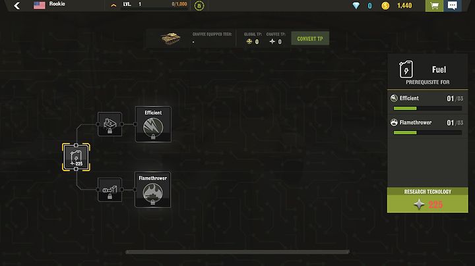This screenshot has height=266, width=475.
Task: Click the Chaffee tank thumbnail
Action: (x=171, y=39)
